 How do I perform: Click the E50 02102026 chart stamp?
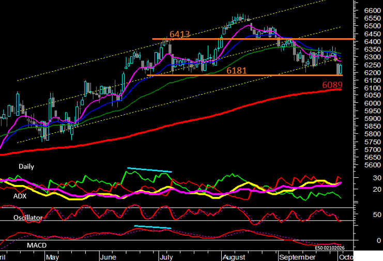click(x=330, y=248)
